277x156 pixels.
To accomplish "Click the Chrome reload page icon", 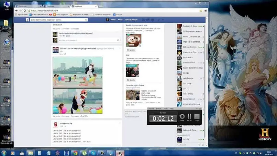I will 24,11.
